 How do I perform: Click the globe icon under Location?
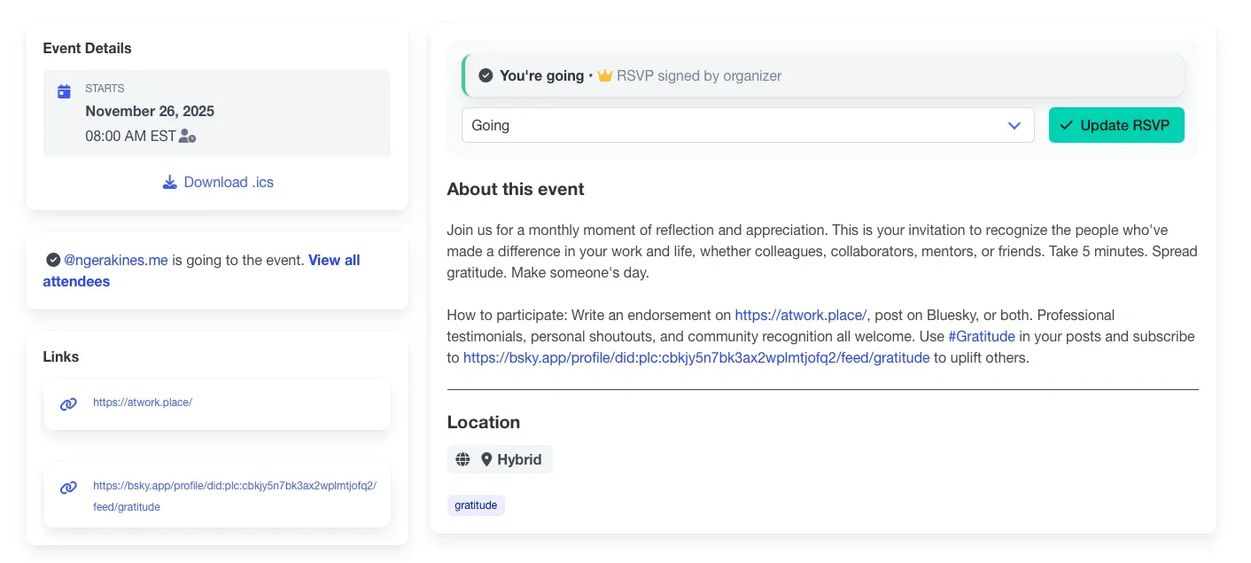[x=462, y=459]
